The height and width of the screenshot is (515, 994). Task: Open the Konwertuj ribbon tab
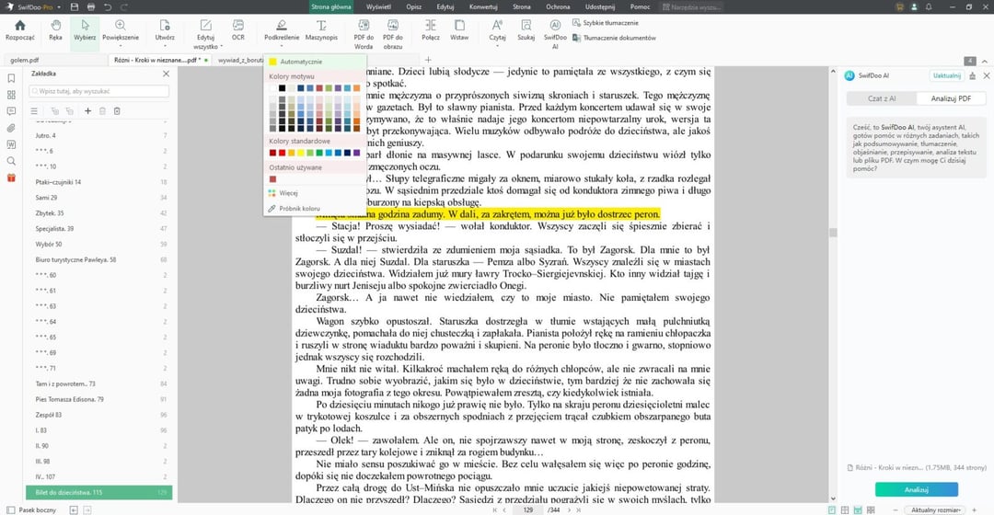[x=482, y=6]
